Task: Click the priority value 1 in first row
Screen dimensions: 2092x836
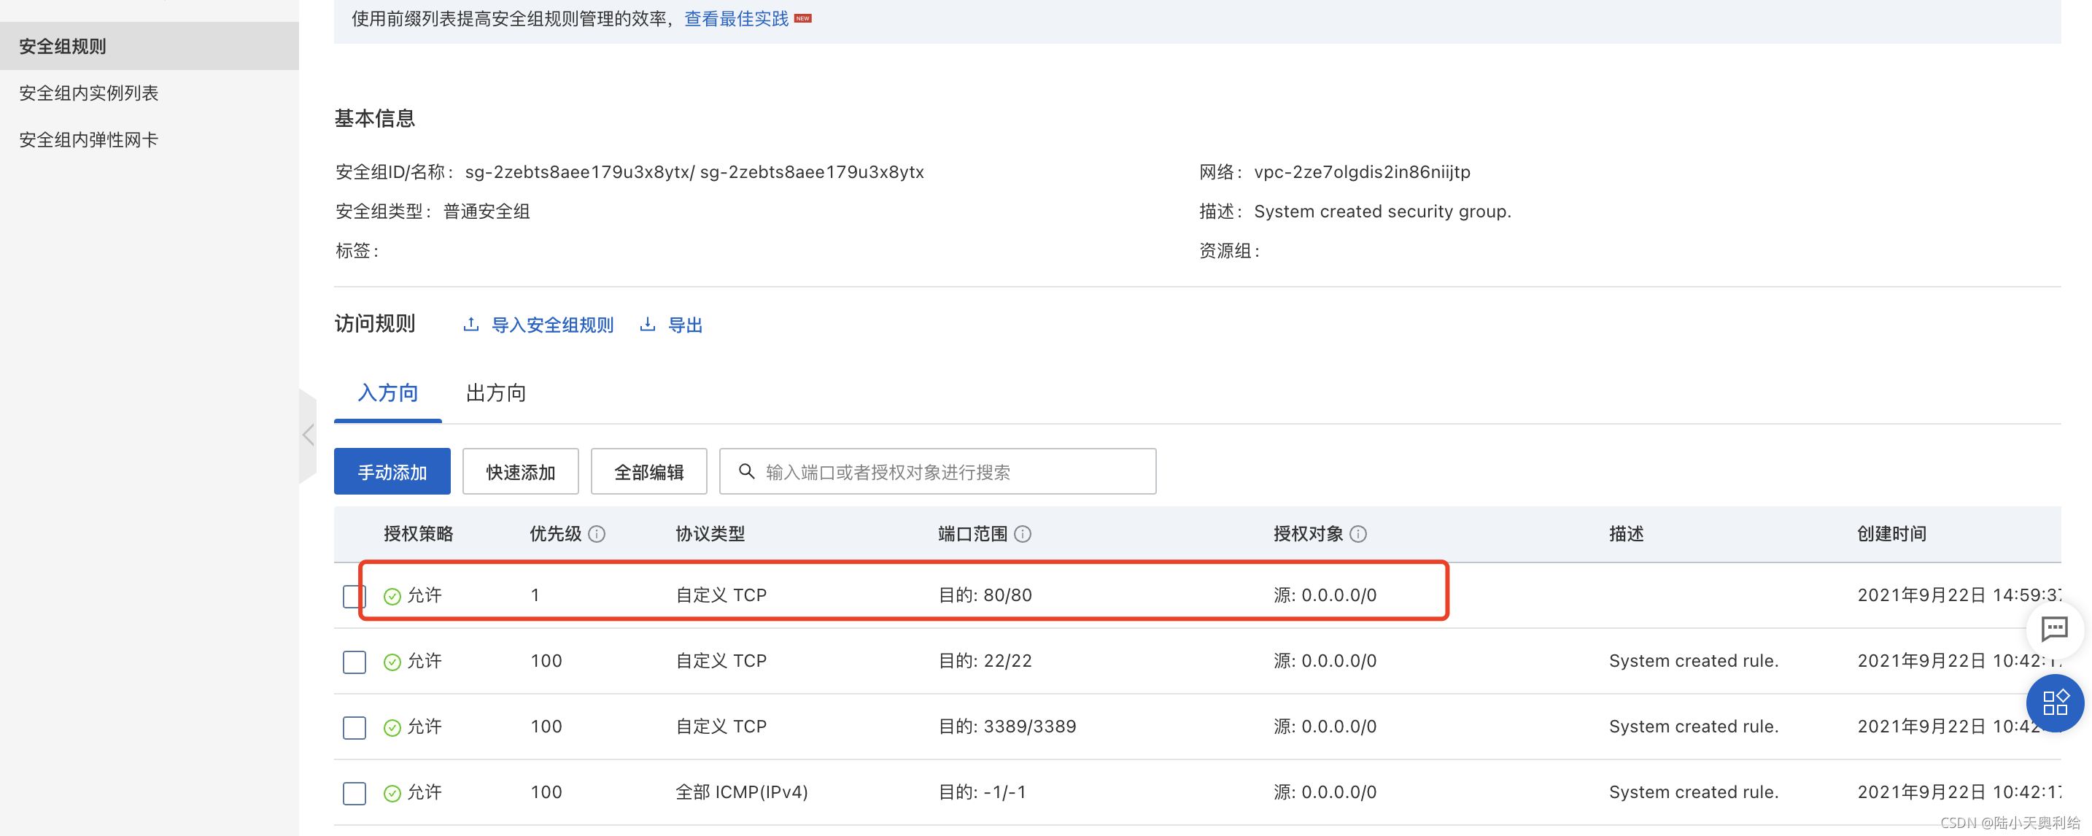Action: click(x=535, y=595)
